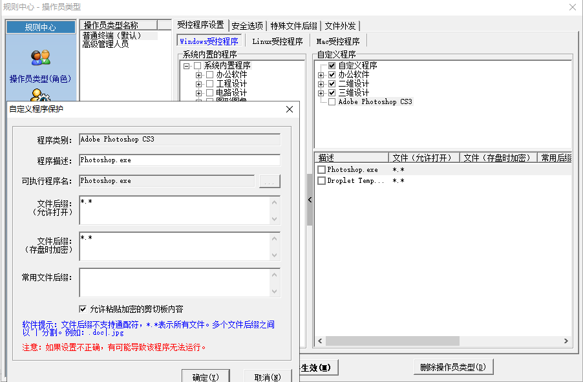Select Mac受控程序 sub-tab

pyautogui.click(x=338, y=41)
